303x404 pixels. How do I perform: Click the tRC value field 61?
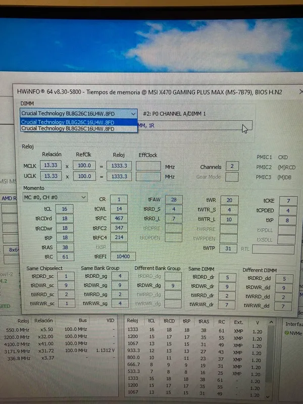[65, 257]
